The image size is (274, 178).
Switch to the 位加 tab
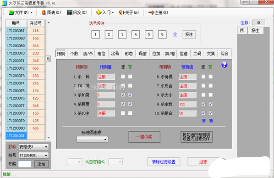pos(156,53)
